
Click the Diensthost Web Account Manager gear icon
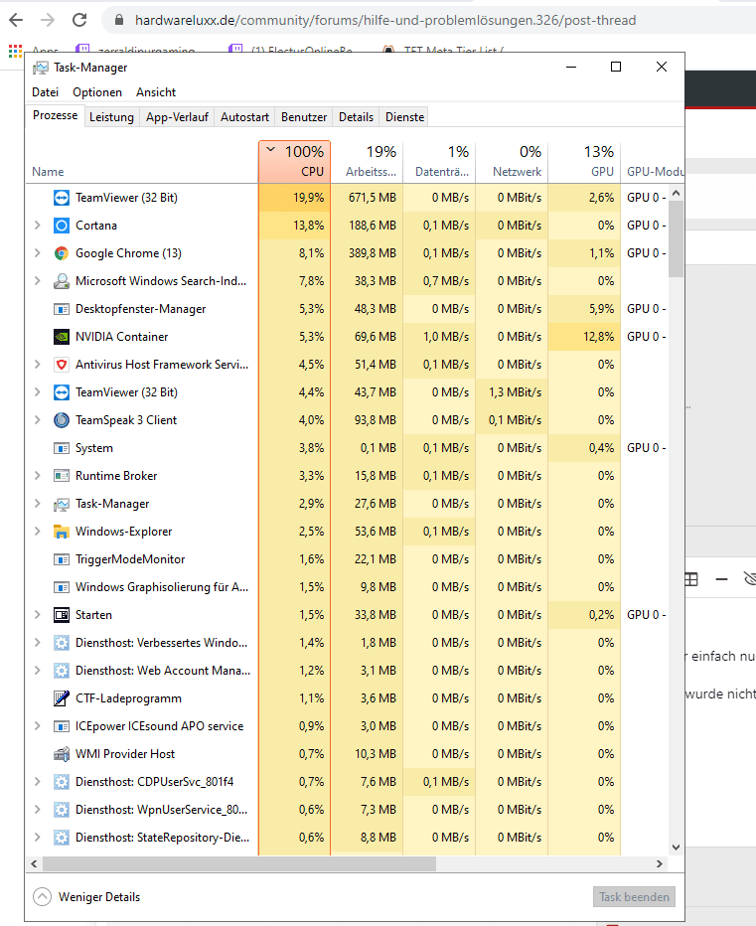click(x=62, y=671)
